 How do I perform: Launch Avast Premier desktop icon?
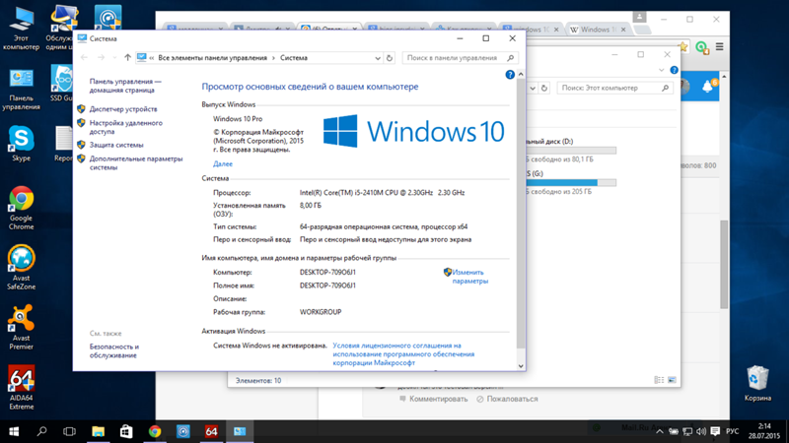21,327
